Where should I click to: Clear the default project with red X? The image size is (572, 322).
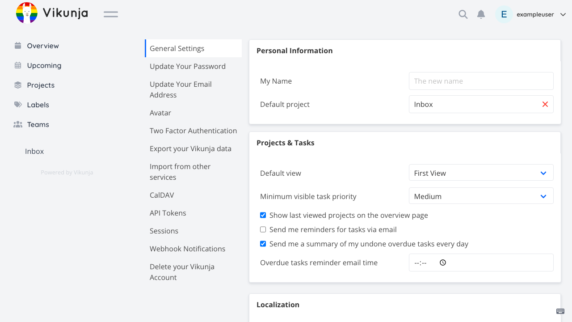545,104
